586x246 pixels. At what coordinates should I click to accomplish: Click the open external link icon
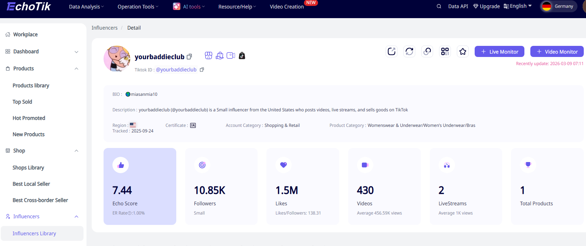pos(392,51)
